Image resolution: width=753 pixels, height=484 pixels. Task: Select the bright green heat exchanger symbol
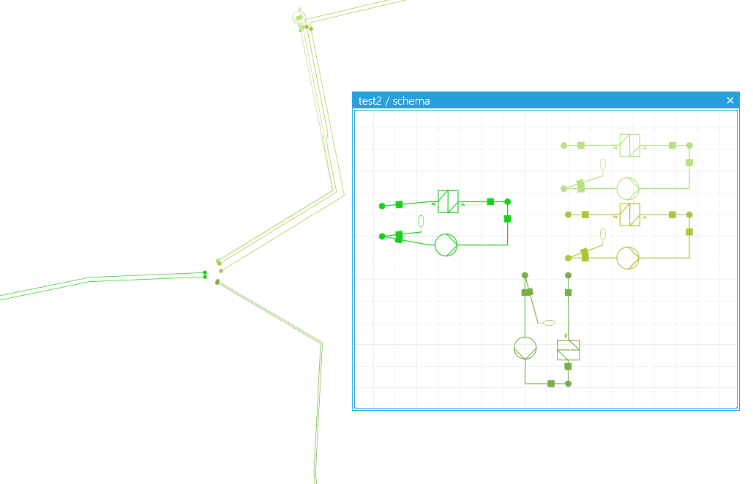448,201
